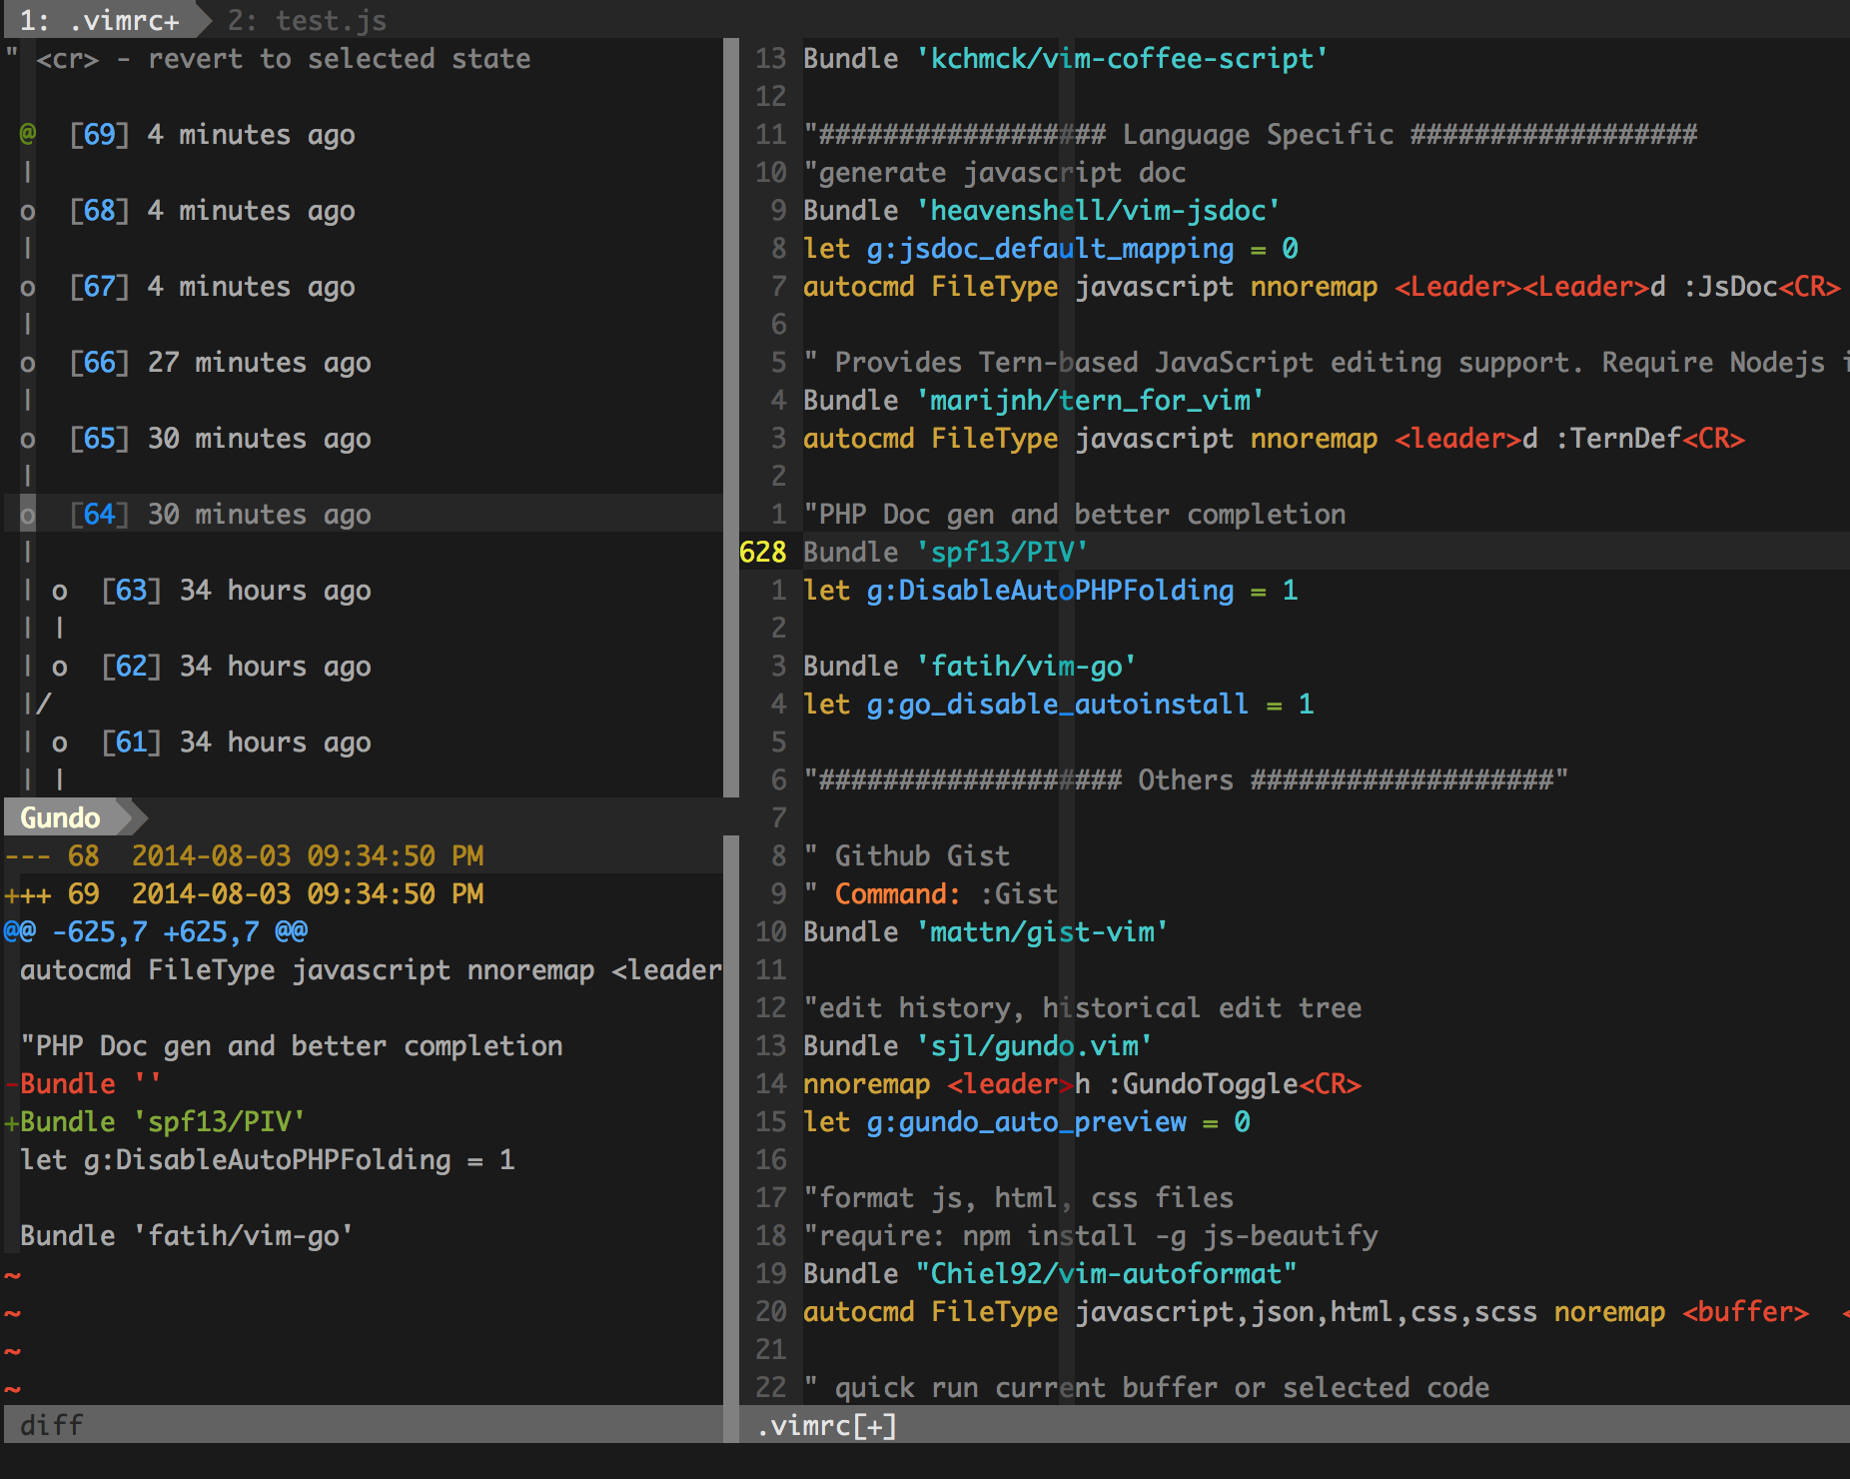Click the Others section comment line
This screenshot has width=1850, height=1479.
coord(1186,779)
